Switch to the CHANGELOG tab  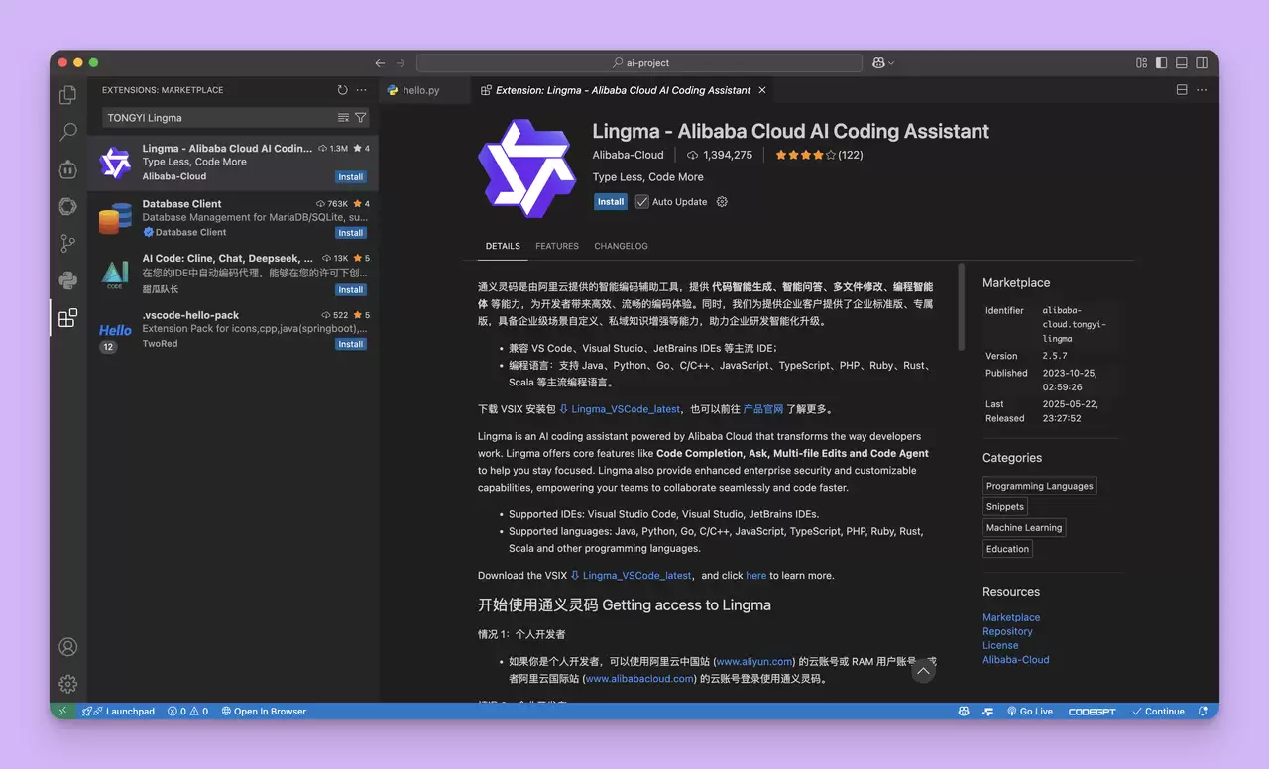coord(621,246)
